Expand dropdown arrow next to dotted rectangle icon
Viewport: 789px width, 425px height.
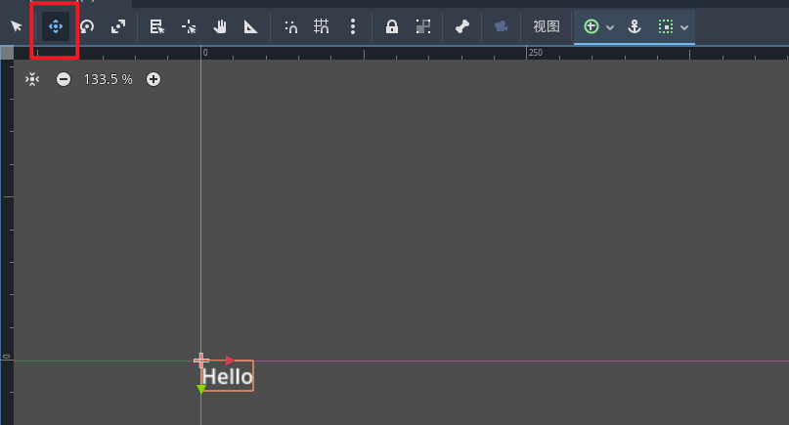pos(684,27)
